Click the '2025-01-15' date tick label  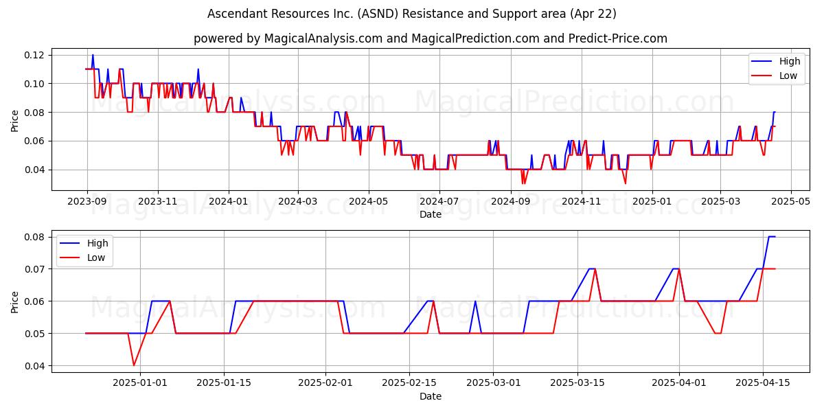(224, 383)
